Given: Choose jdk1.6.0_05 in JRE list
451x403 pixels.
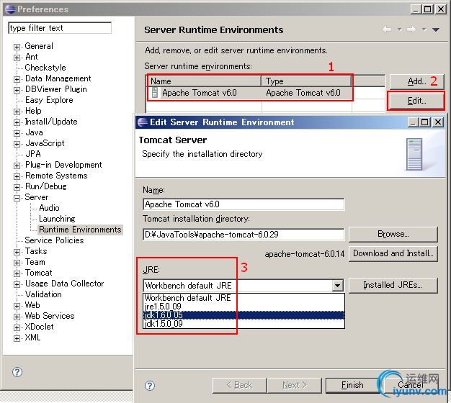Looking at the screenshot, I should pyautogui.click(x=244, y=315).
